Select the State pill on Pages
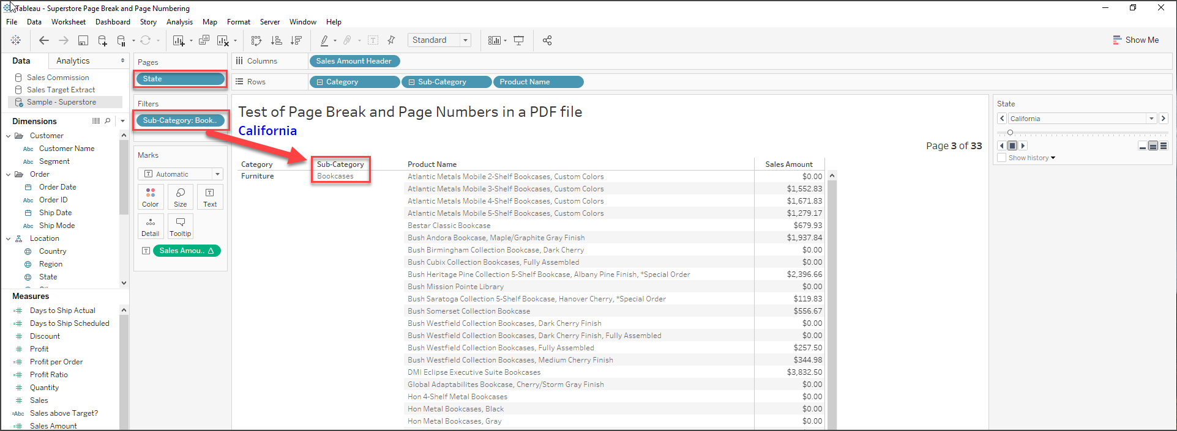 tap(181, 79)
